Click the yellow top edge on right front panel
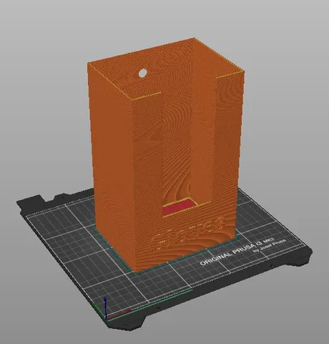The image size is (329, 344). click(x=230, y=75)
